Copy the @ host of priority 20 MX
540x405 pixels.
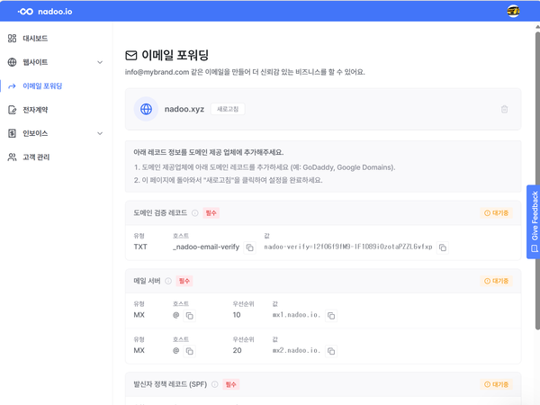[189, 351]
